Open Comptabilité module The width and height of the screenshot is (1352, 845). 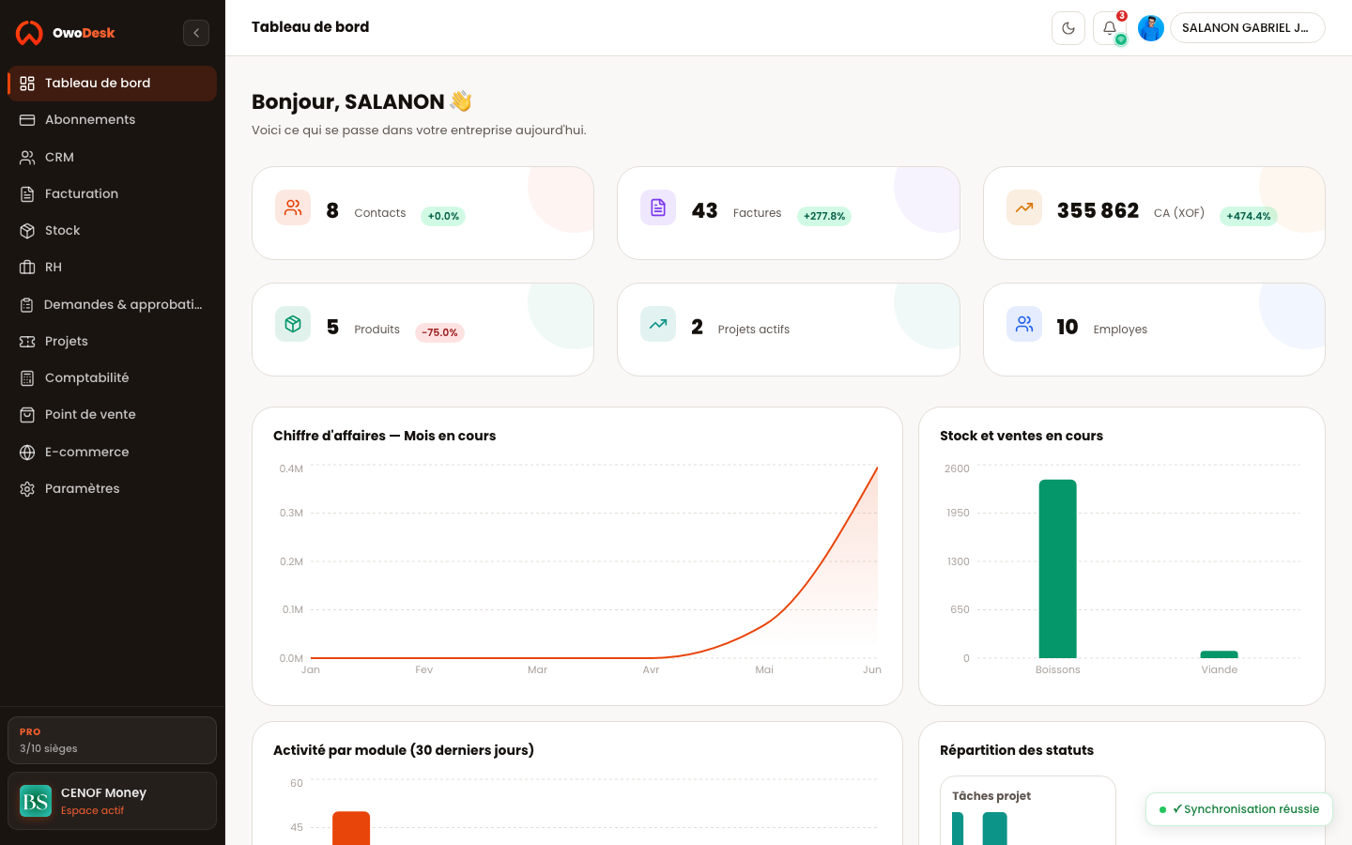112,377
